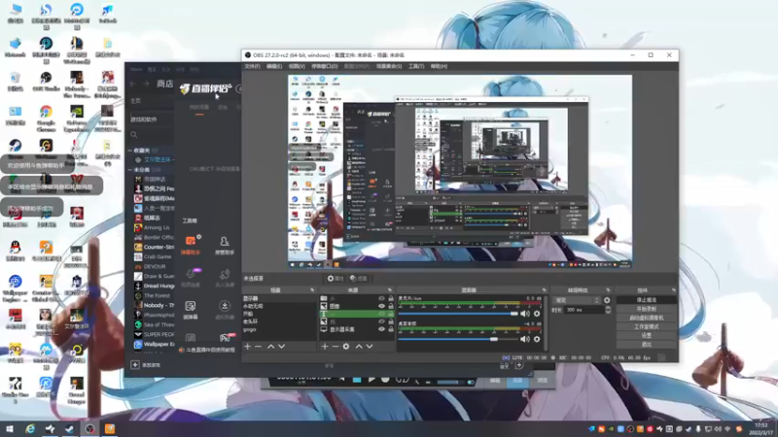The image size is (778, 437).
Task: Remove selected source with minus icon
Action: (335, 347)
